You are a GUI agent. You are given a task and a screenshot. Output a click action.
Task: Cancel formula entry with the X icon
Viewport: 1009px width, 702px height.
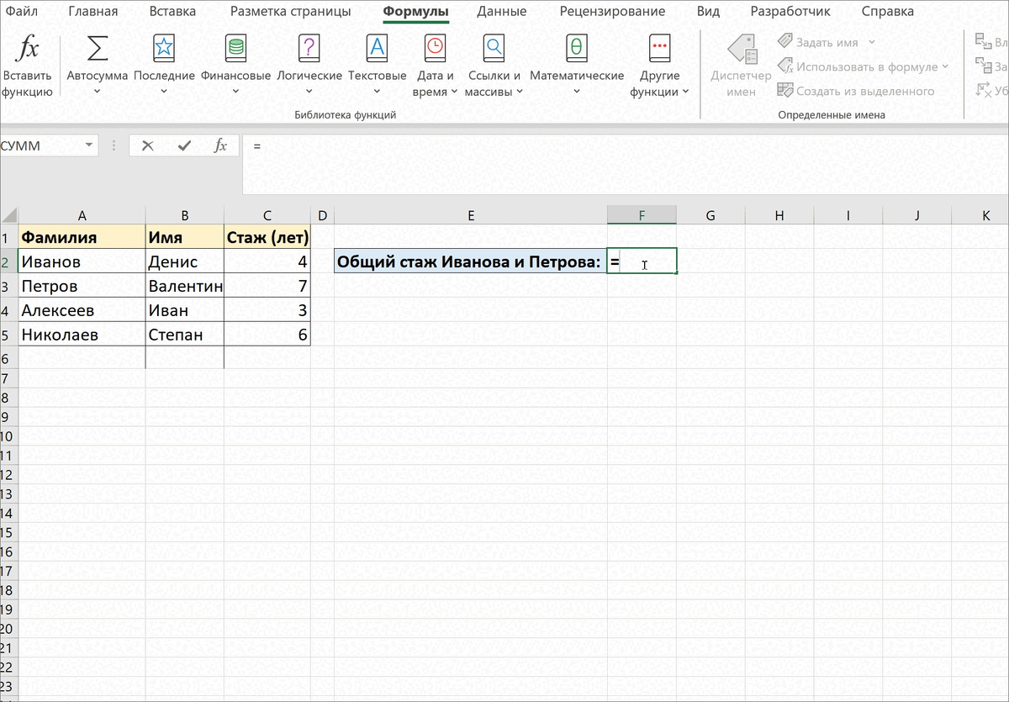pos(148,145)
